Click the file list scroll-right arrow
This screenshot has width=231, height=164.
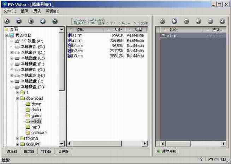click(x=145, y=143)
